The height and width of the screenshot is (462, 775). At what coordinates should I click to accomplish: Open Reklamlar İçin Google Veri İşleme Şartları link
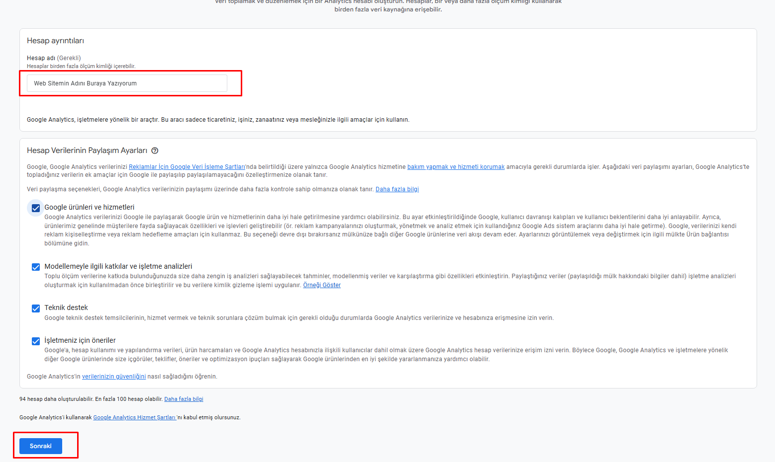187,167
